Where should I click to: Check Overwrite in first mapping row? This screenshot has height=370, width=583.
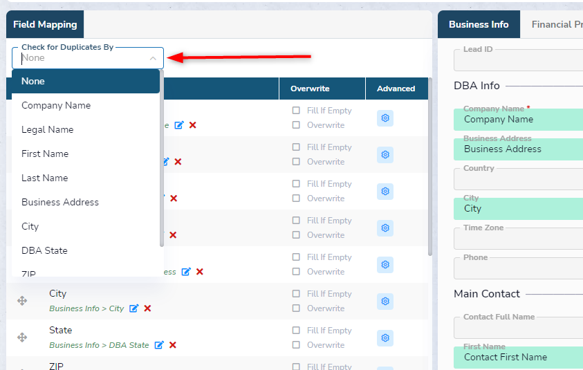(296, 125)
